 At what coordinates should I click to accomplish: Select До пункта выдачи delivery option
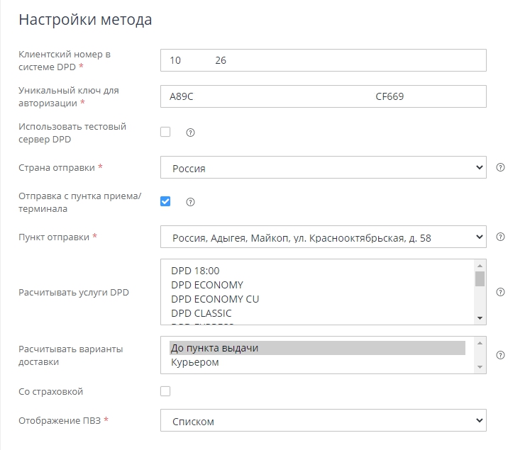(x=214, y=348)
